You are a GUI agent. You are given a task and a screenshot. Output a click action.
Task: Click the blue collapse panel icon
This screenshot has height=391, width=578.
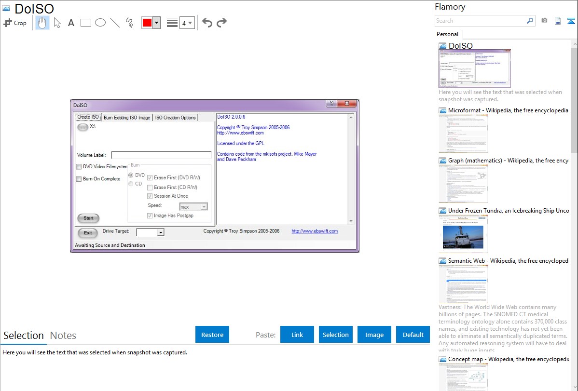tap(571, 21)
